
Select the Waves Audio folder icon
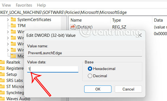2,99
